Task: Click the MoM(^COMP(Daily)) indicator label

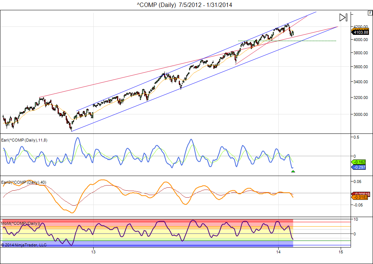Action: coord(21,223)
